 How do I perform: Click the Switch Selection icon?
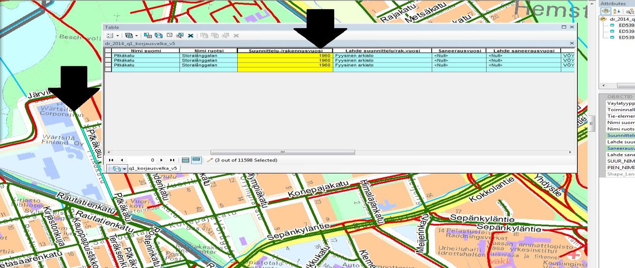[x=159, y=35]
